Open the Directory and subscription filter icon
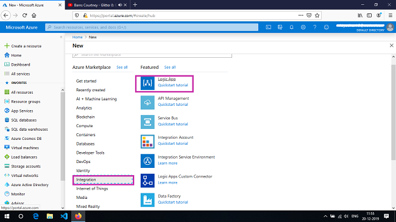Screen dimensions: 396x222 pyautogui.click(x=280, y=27)
